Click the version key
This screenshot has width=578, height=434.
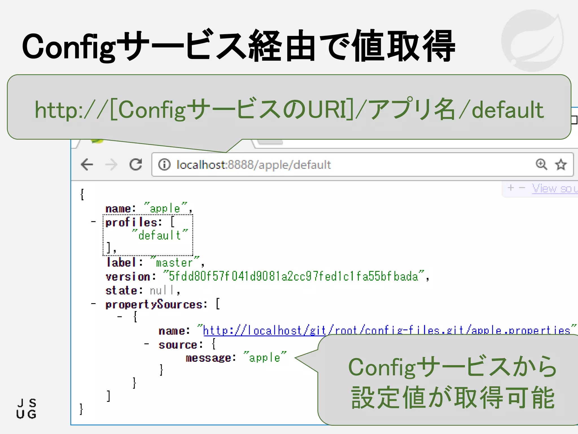click(128, 277)
